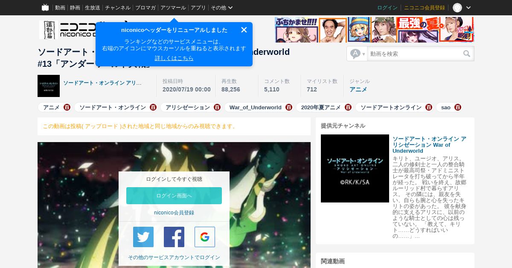The image size is (512, 268).
Task: Open the sao tag
Action: point(446,107)
